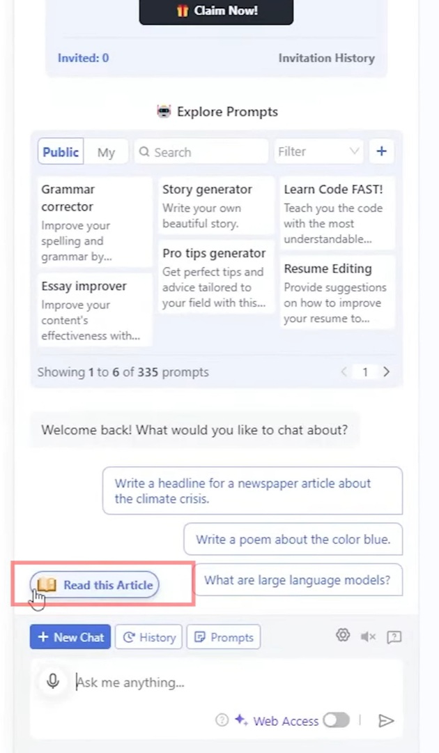Go to next page of prompts
439x753 pixels.
click(x=386, y=372)
